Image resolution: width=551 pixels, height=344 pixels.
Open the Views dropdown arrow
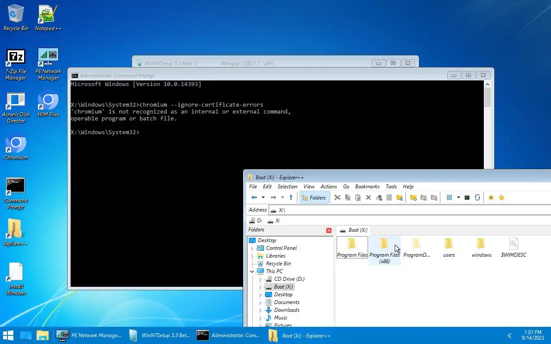(x=458, y=197)
